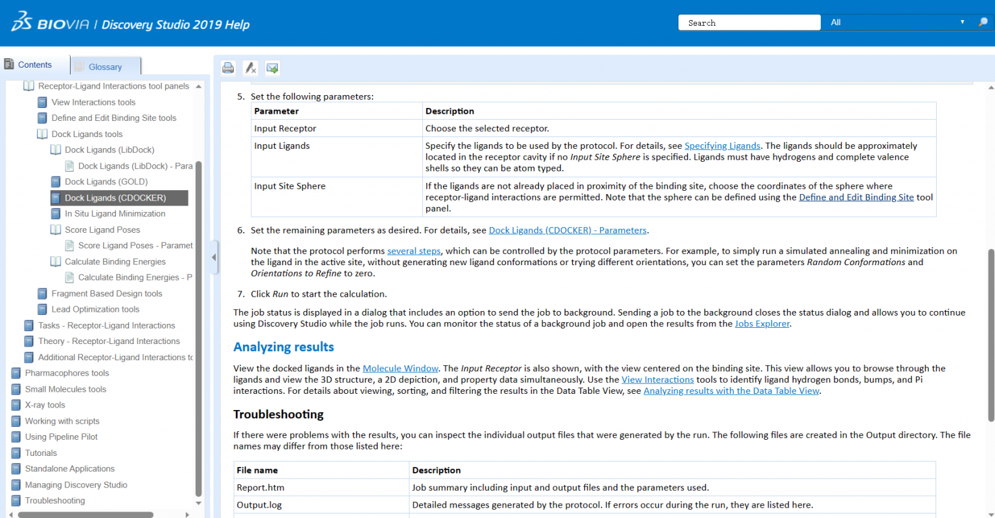Select the Contents tab

click(x=35, y=65)
